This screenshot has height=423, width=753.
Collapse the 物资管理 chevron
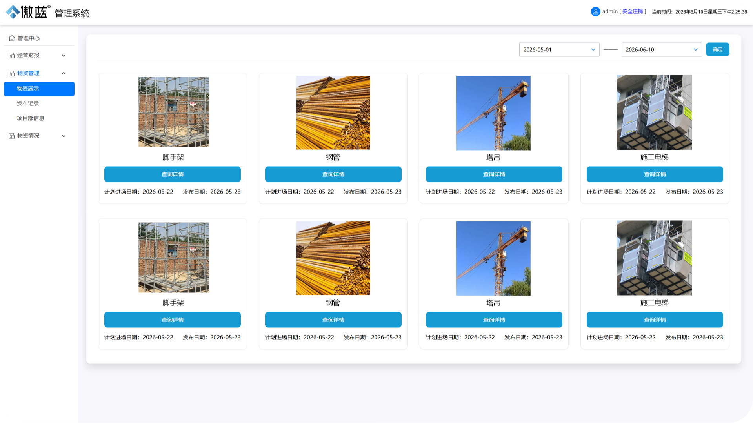[64, 73]
